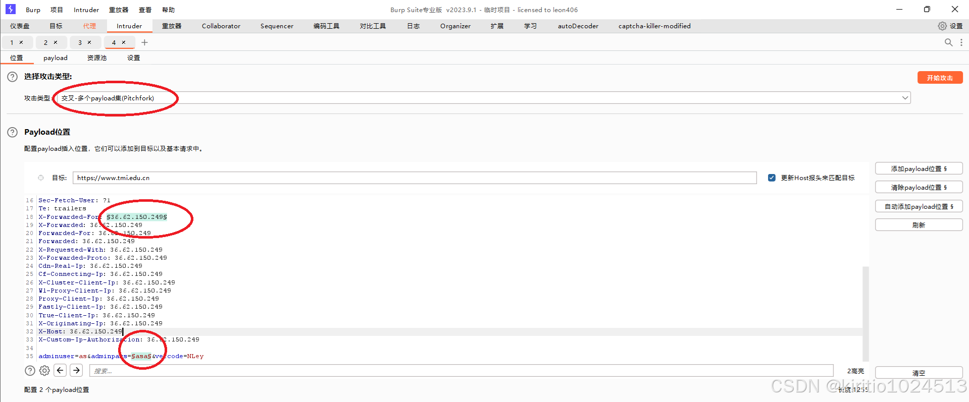Image resolution: width=969 pixels, height=402 pixels.
Task: Click the search magnifier icon
Action: click(949, 42)
